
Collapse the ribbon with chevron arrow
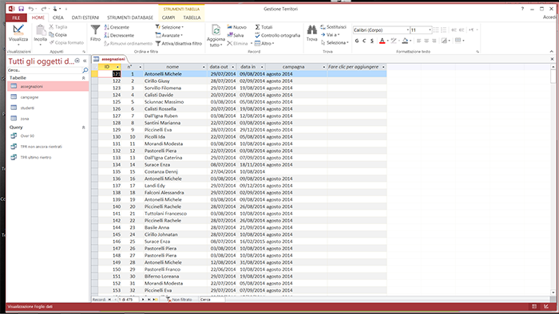pos(552,52)
